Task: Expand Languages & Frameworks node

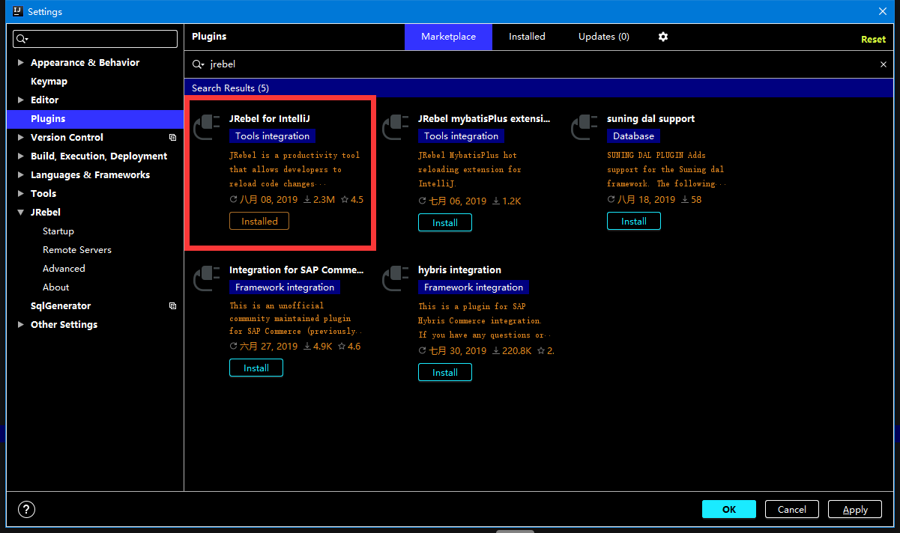Action: pyautogui.click(x=20, y=175)
